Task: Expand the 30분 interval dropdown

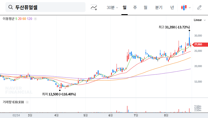Action: click(112, 7)
